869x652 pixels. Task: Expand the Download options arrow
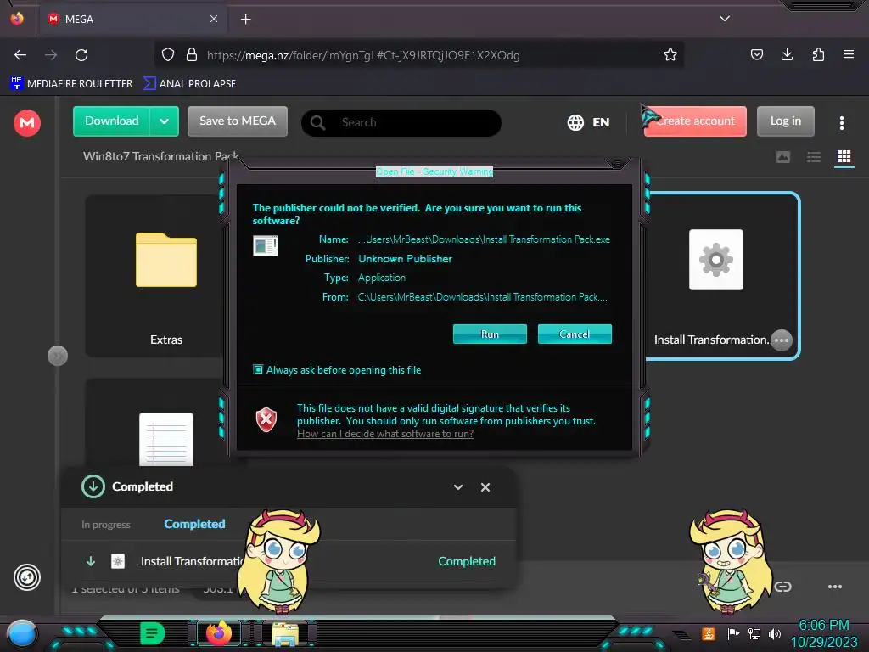(x=164, y=121)
